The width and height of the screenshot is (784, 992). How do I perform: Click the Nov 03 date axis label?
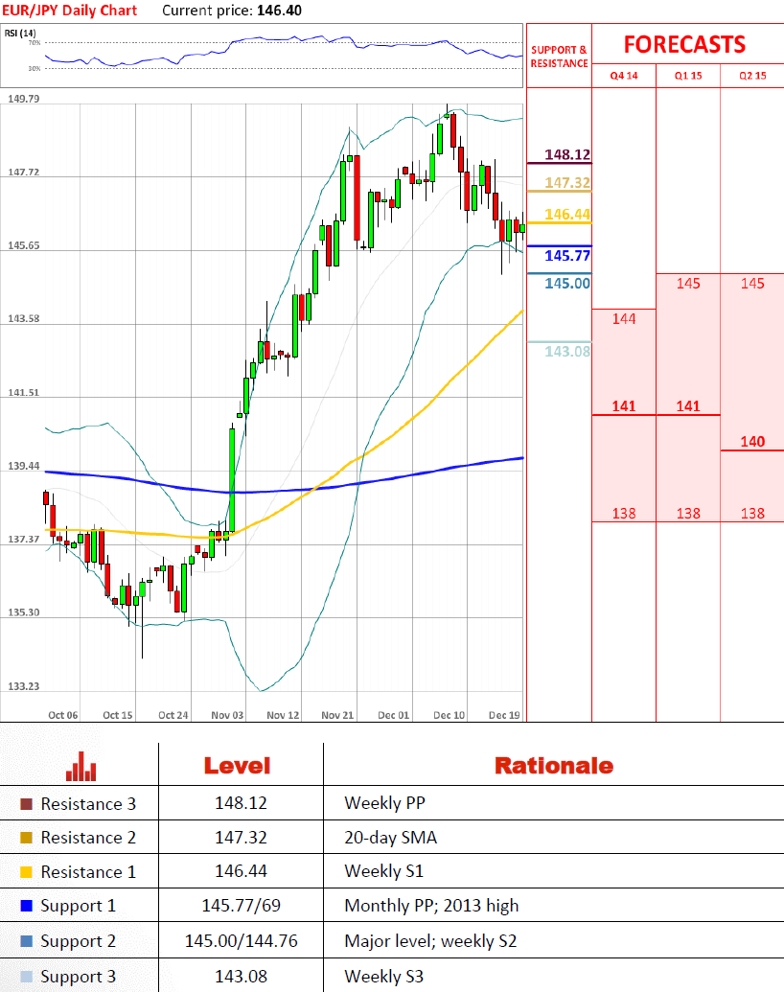point(227,715)
